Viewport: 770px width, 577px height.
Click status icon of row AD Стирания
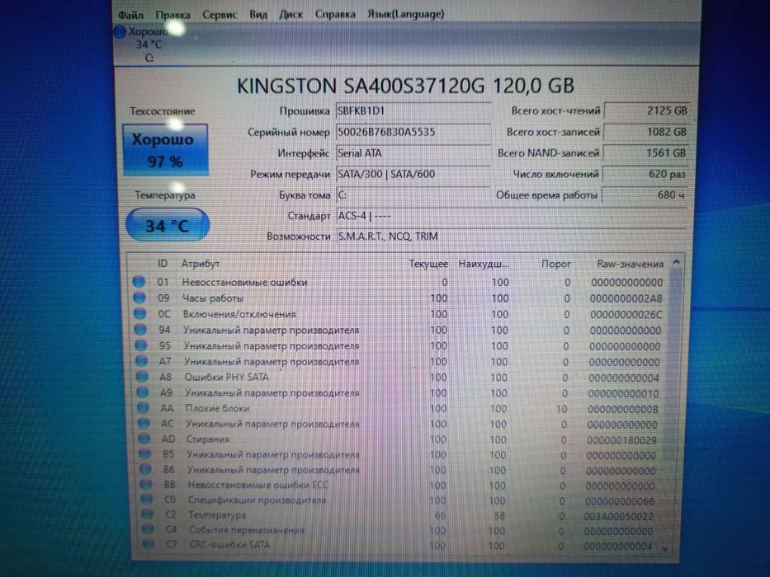(x=144, y=439)
